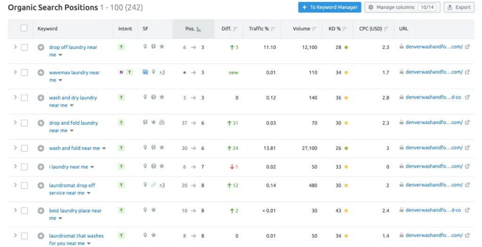Click the Export button
The height and width of the screenshot is (247, 482).
[x=458, y=7]
